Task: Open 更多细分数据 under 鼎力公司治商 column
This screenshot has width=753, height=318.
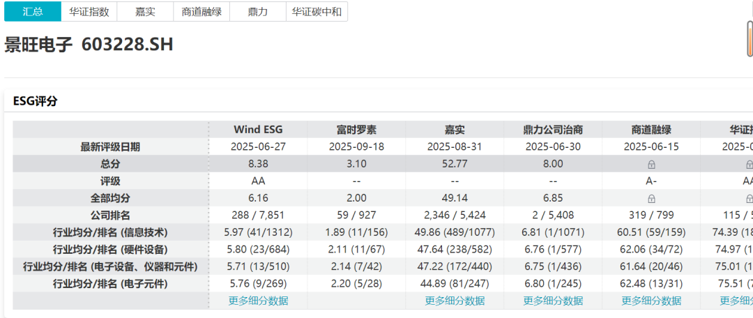Action: [553, 301]
